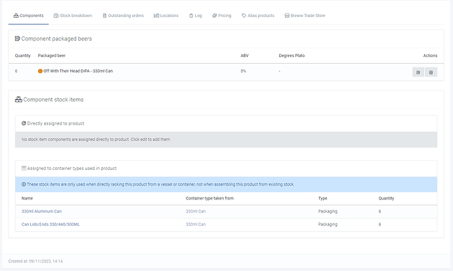Select the Pricing tab

click(x=222, y=15)
